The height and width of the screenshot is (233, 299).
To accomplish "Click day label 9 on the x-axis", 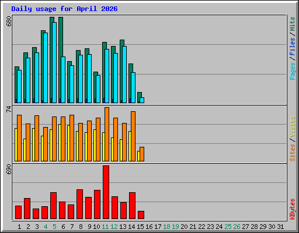I will [x=89, y=227].
